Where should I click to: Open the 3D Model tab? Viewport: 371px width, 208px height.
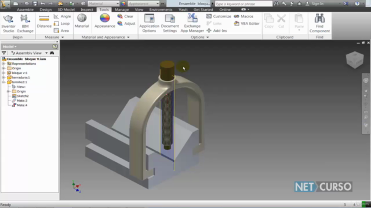(x=66, y=10)
